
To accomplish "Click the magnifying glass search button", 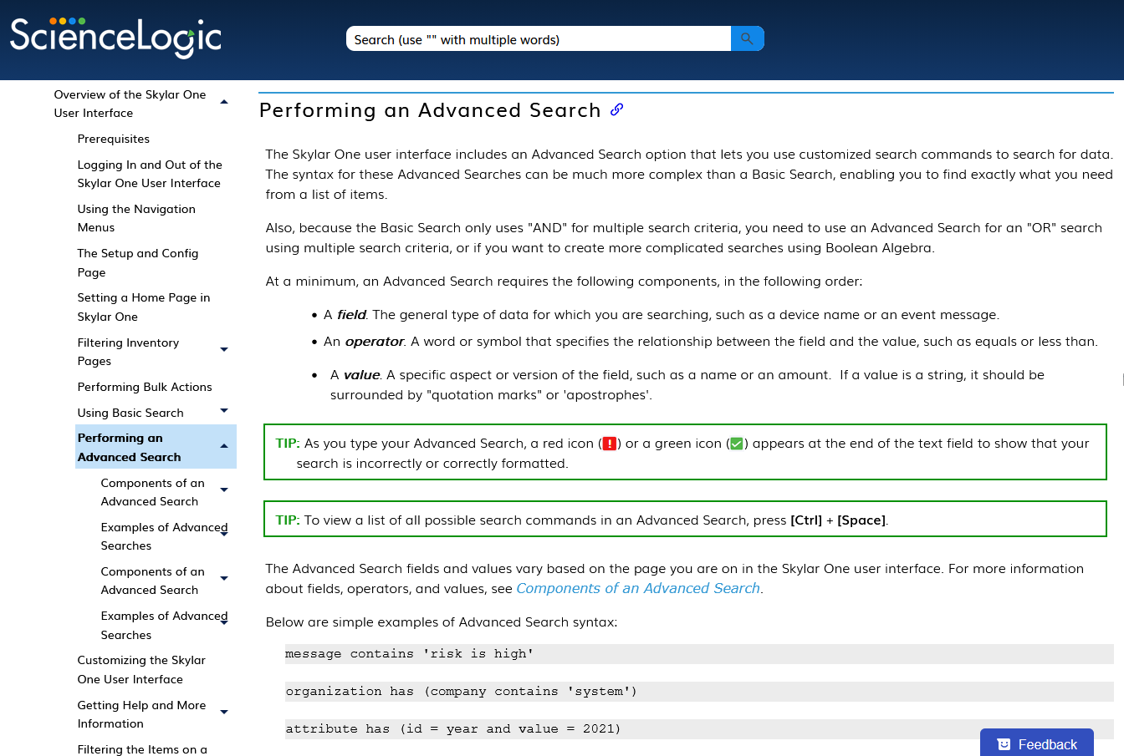I will point(747,38).
